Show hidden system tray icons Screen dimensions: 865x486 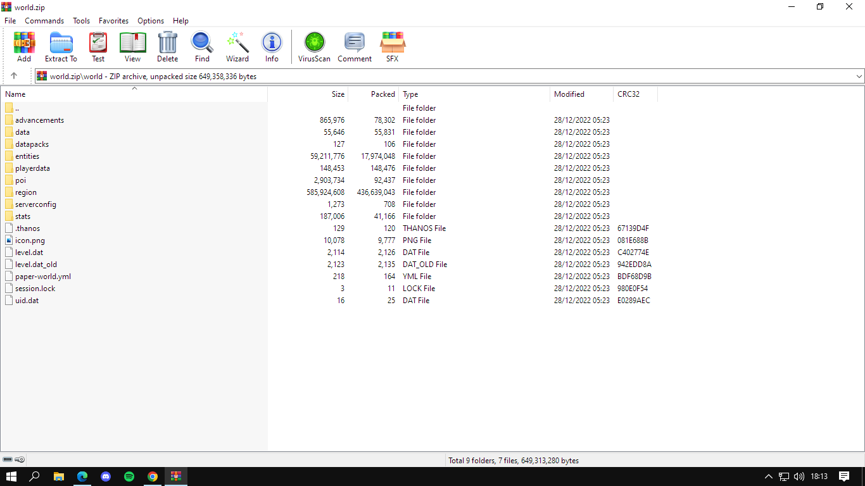(769, 477)
